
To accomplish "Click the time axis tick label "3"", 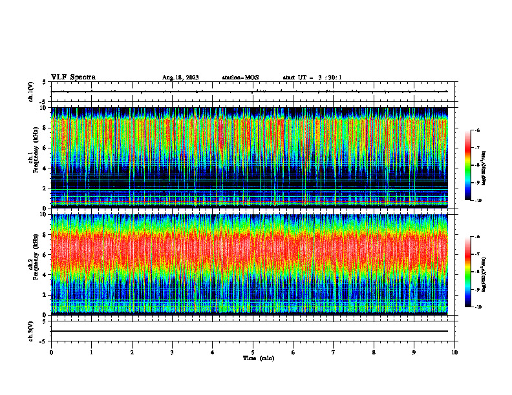I will [x=172, y=352].
